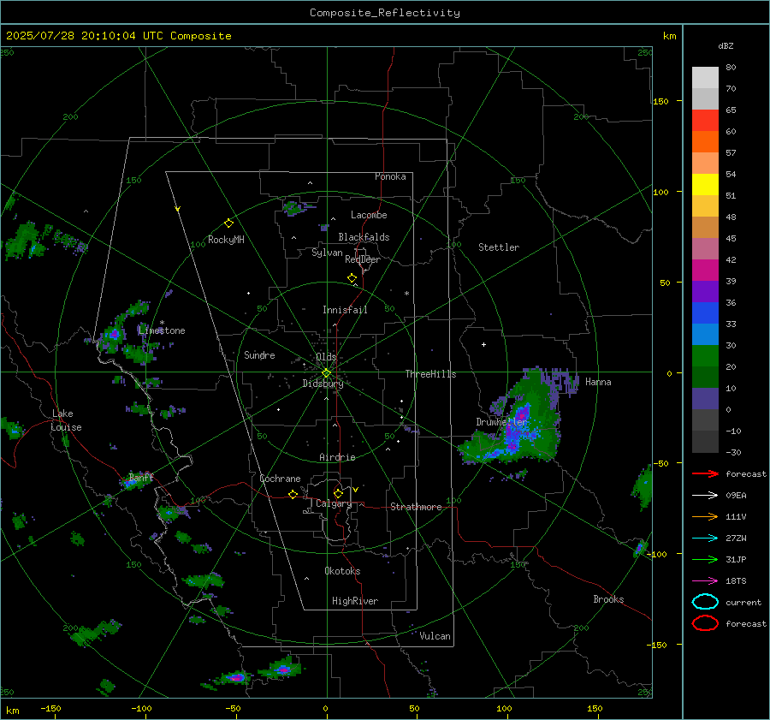Click the Lake Louise label

pos(66,420)
